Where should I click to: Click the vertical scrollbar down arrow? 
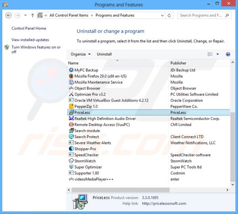click(232, 184)
